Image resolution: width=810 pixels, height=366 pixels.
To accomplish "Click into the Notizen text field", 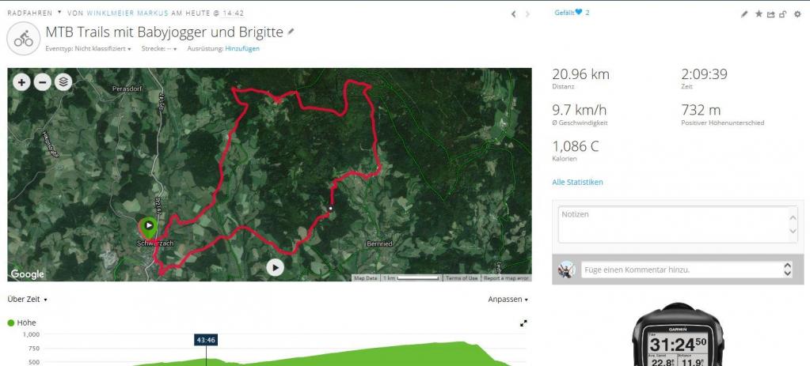I will point(678,225).
